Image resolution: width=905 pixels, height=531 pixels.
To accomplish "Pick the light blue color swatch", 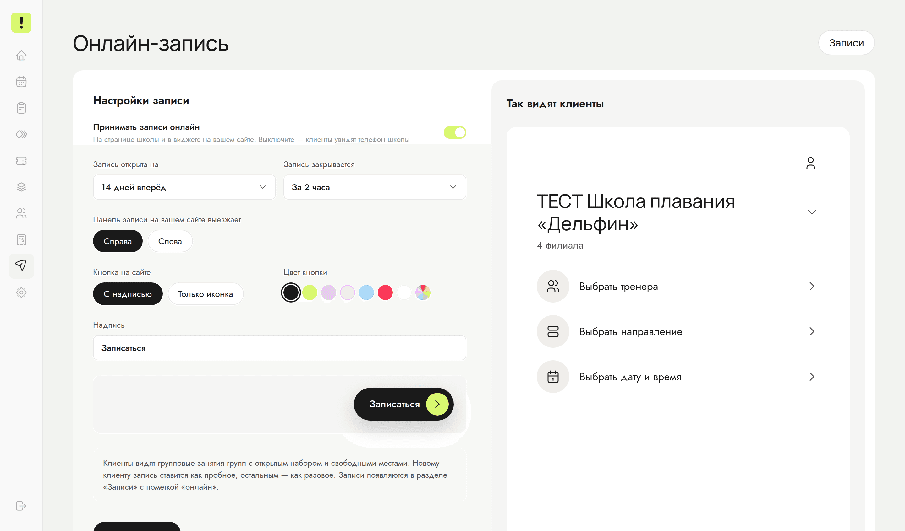I will [366, 292].
